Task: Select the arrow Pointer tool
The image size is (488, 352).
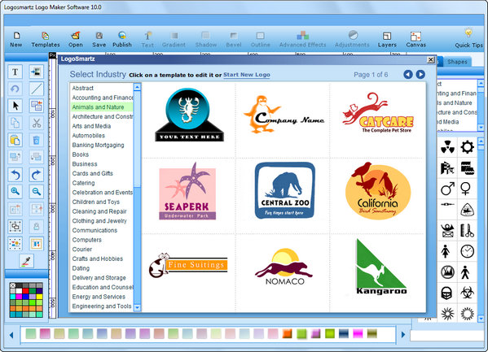Action: pos(15,106)
